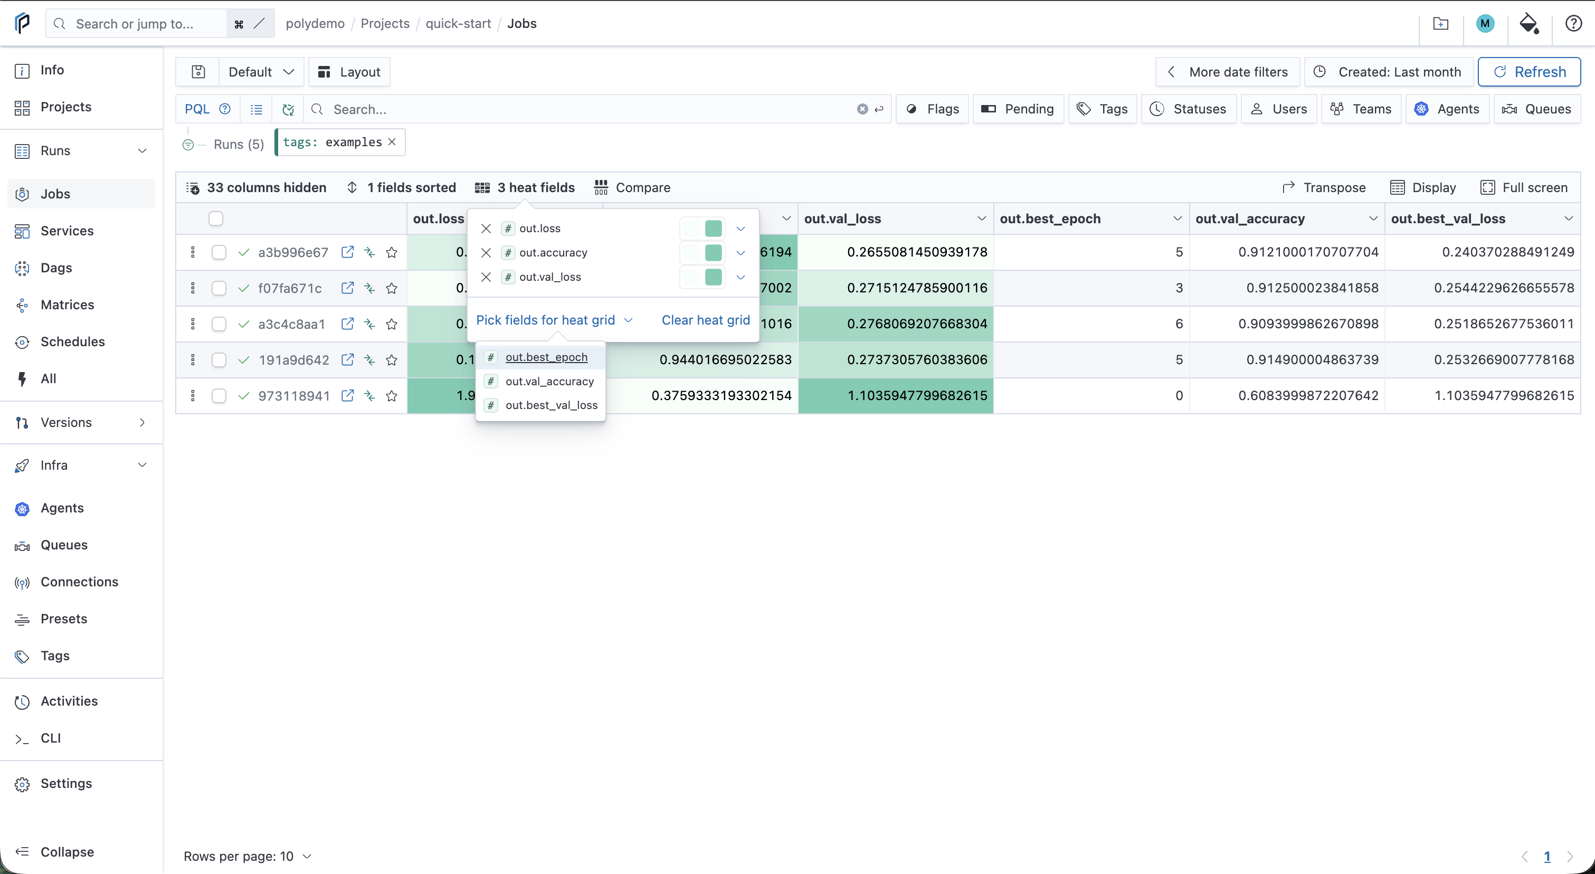Open Rows per page dropdown
This screenshot has width=1595, height=874.
(248, 856)
